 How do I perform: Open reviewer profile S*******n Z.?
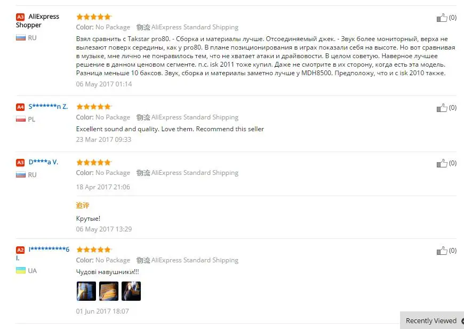tap(48, 107)
